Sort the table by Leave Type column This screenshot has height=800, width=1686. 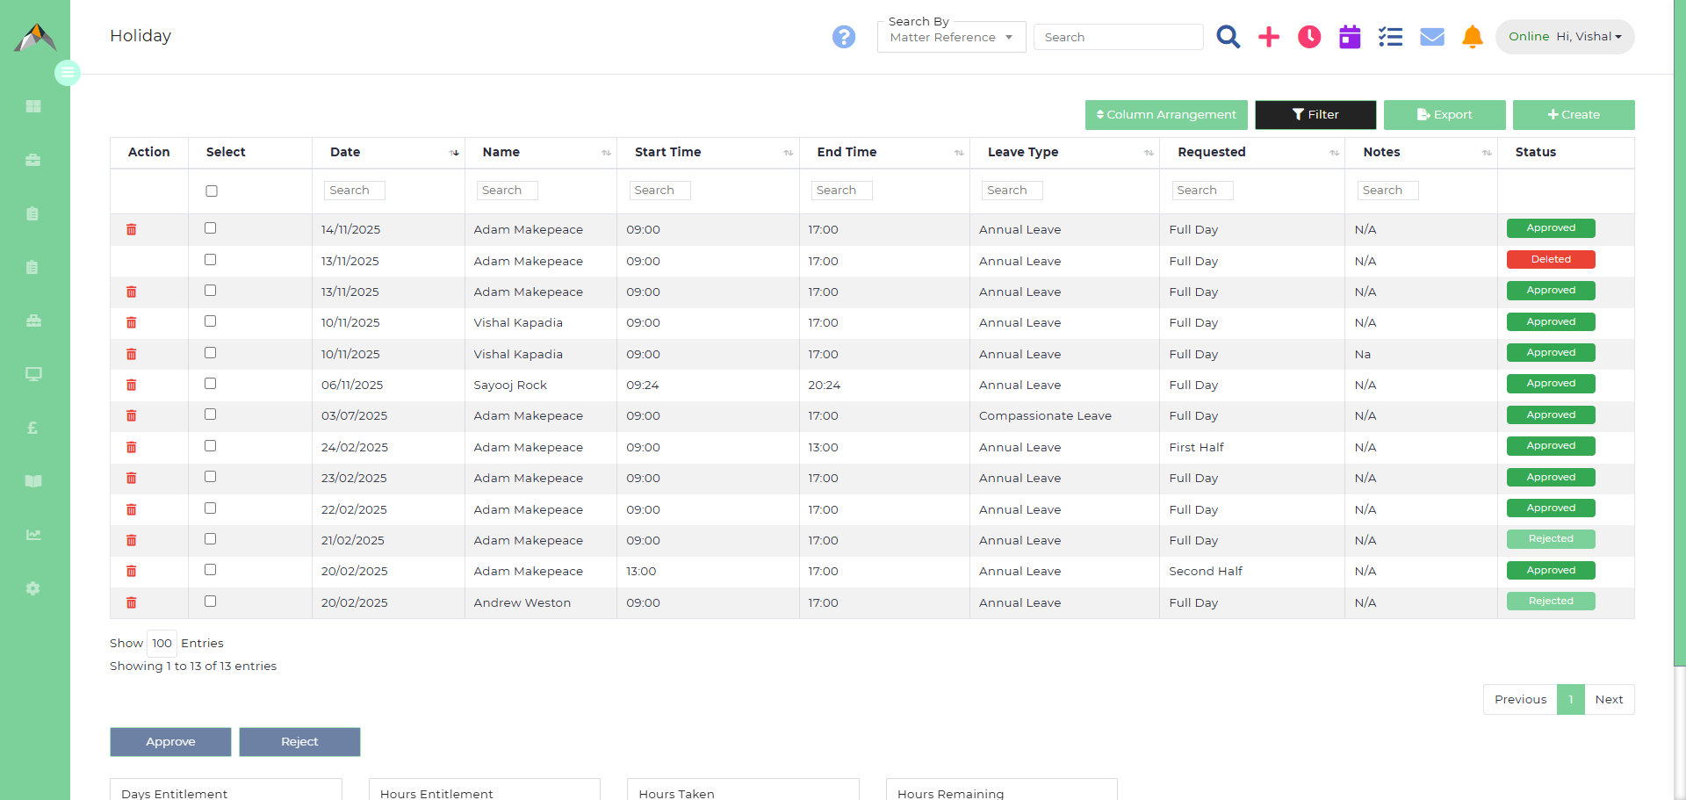tap(1064, 152)
